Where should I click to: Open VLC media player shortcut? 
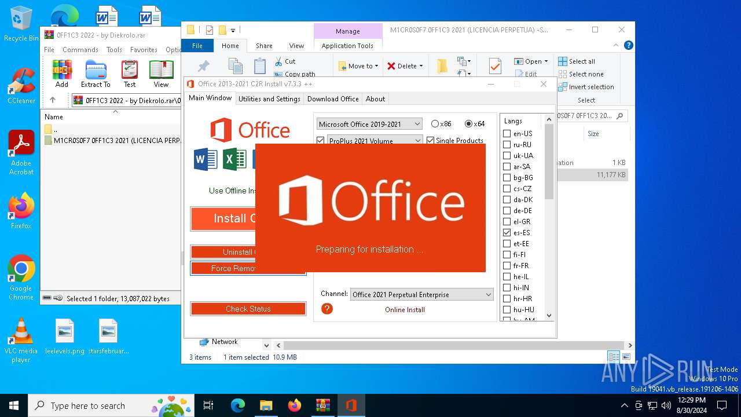(21, 340)
